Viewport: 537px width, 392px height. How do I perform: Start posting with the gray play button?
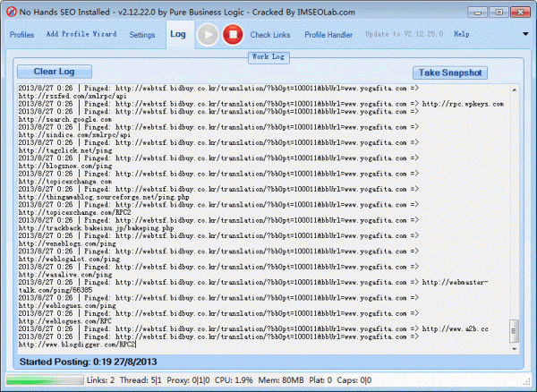208,35
